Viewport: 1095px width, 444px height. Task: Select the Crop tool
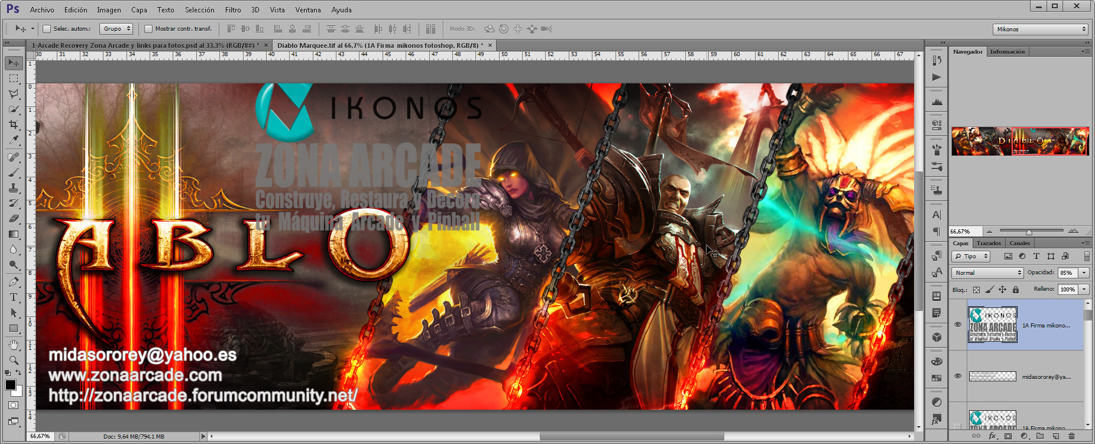click(13, 125)
